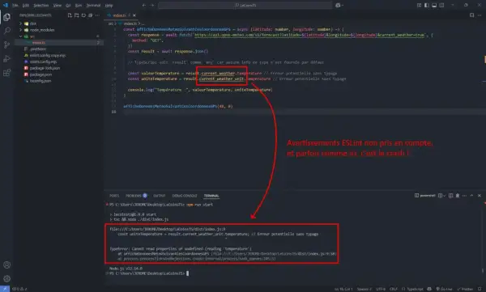Open the Help menu
The width and height of the screenshot is (486, 292).
pyautogui.click(x=109, y=6)
